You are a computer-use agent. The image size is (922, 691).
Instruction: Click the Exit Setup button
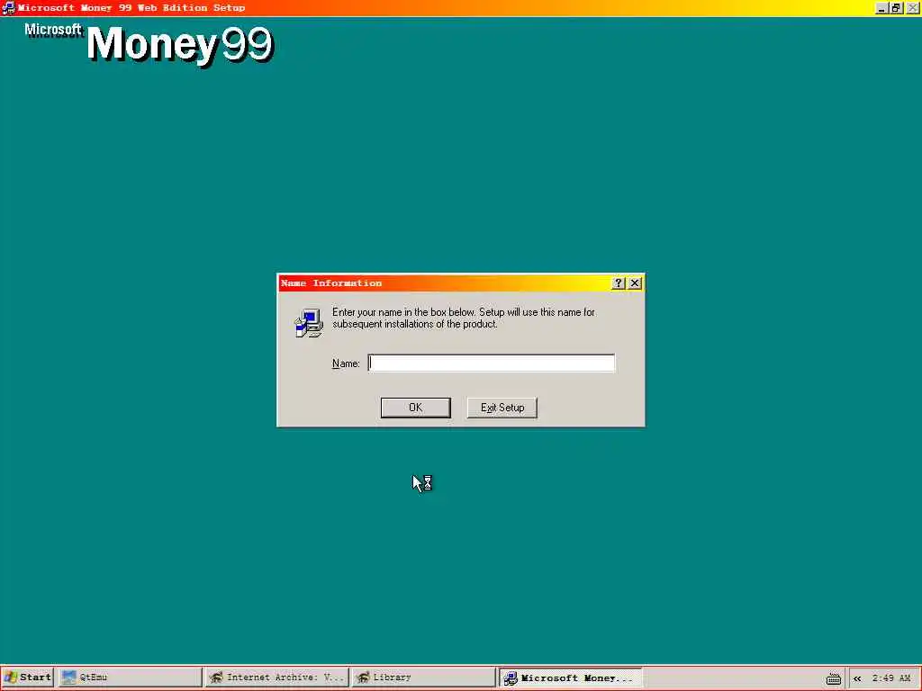coord(502,408)
